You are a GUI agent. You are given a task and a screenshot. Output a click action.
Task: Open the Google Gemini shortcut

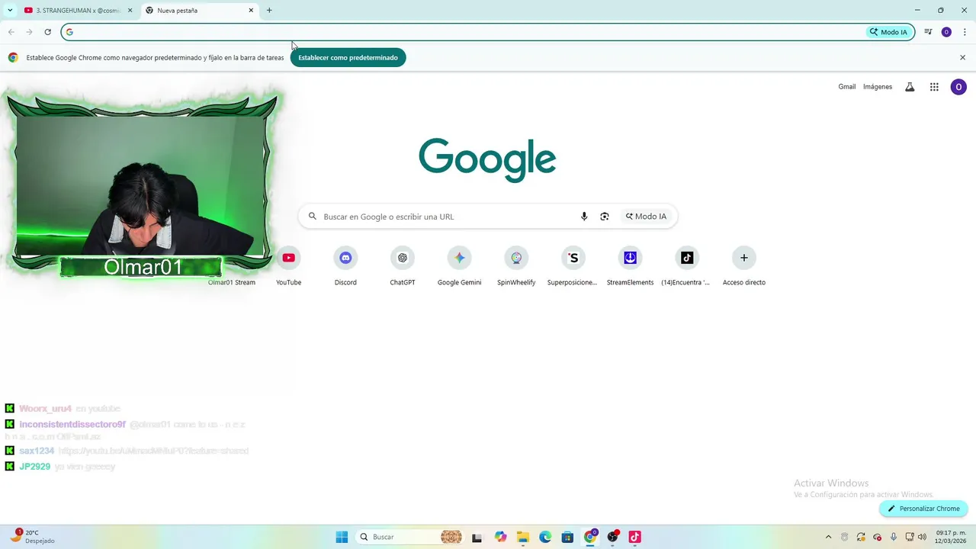[x=459, y=266]
